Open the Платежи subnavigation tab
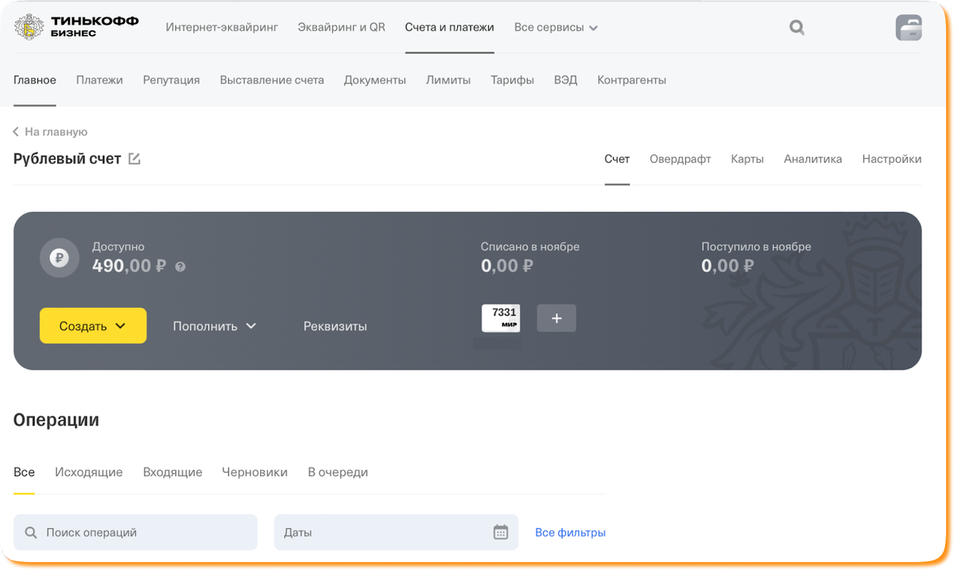The image size is (954, 570). 99,80
